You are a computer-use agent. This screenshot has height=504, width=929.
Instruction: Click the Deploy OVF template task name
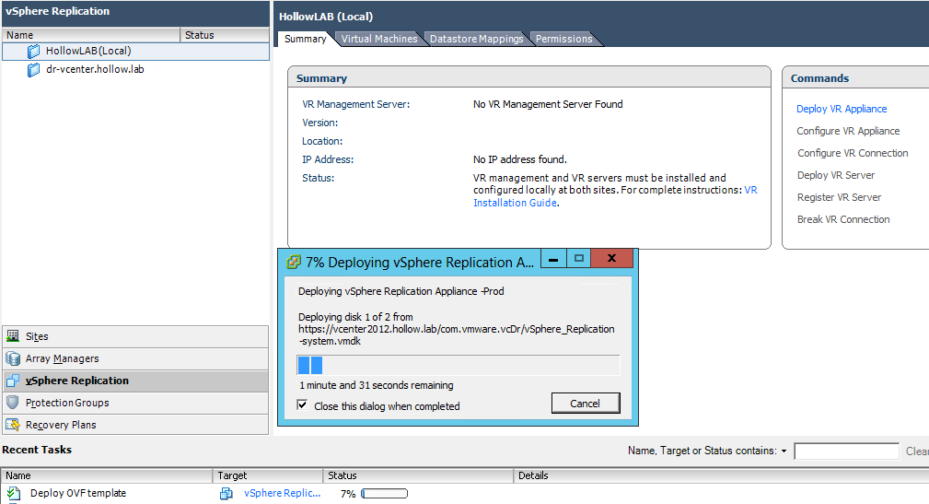click(x=78, y=493)
